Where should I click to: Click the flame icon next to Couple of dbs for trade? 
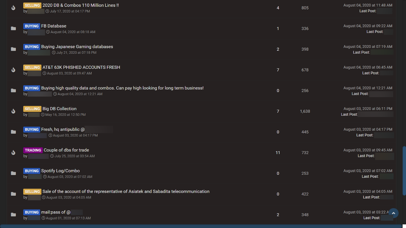tap(13, 153)
